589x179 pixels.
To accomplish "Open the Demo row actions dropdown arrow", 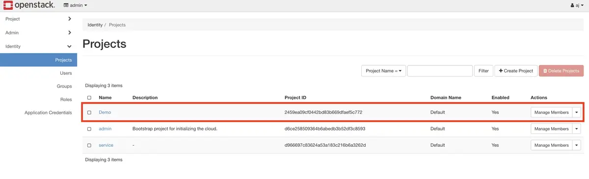I will point(576,112).
